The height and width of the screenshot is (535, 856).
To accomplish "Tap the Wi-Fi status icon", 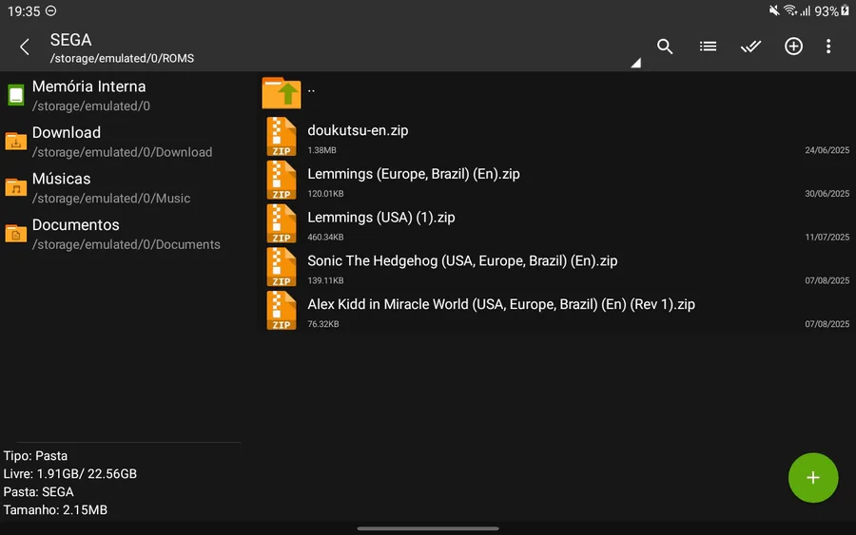I will tap(790, 10).
